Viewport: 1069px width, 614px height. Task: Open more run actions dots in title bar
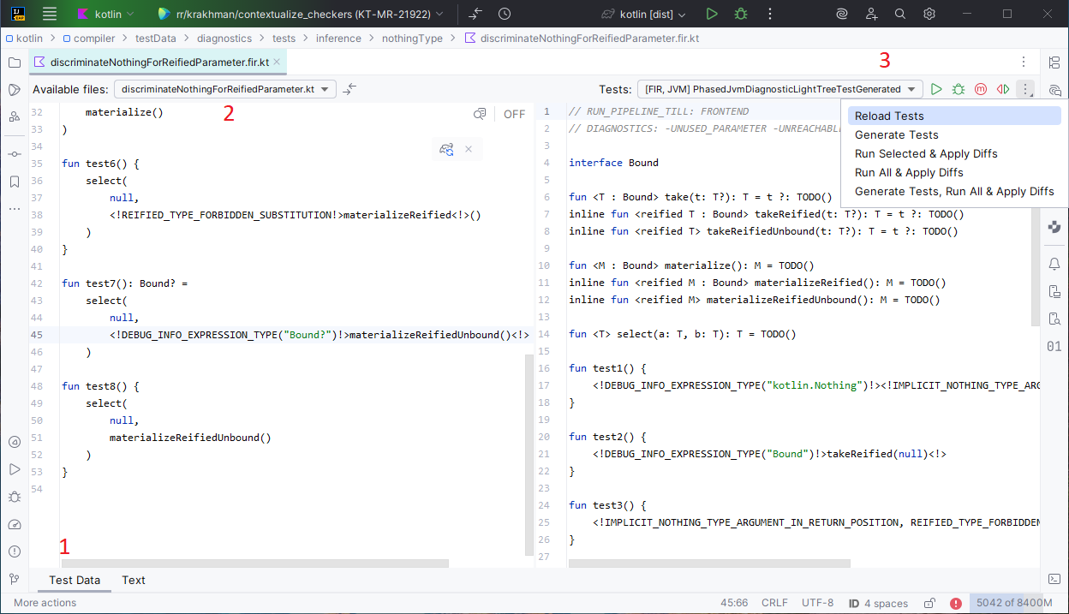770,14
